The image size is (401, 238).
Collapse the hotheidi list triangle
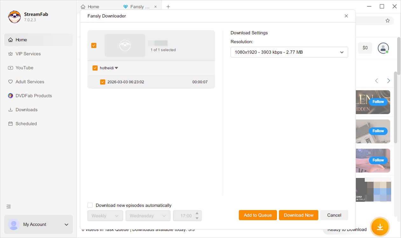pos(116,68)
